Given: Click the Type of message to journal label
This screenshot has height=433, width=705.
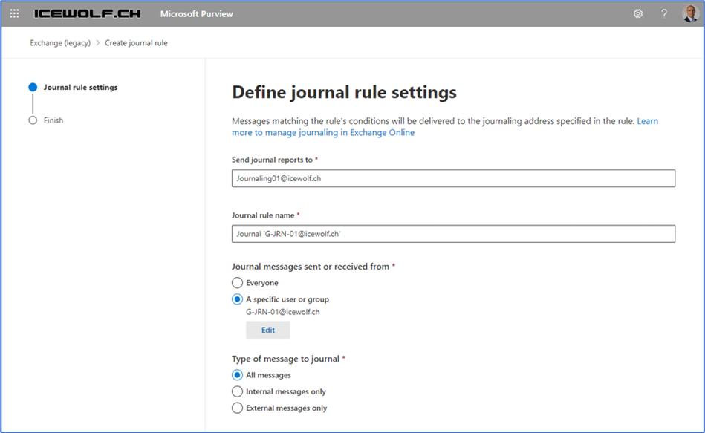Looking at the screenshot, I should click(x=285, y=359).
